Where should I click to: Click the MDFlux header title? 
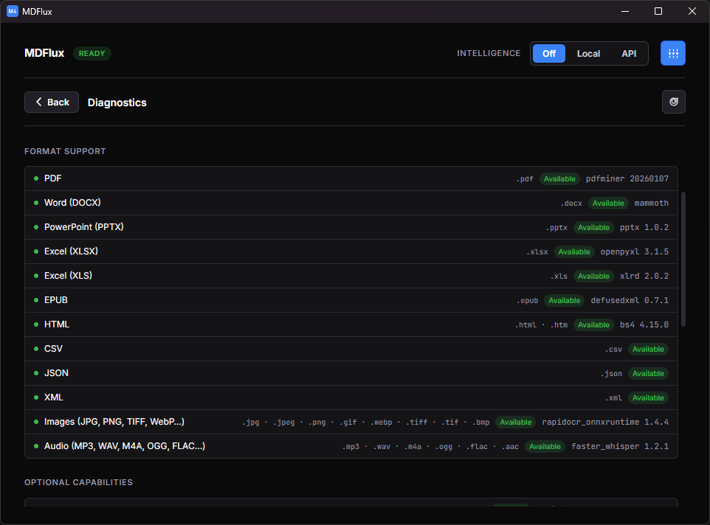(x=44, y=53)
